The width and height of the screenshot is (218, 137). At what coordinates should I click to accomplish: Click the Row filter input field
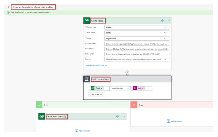[x=137, y=49]
